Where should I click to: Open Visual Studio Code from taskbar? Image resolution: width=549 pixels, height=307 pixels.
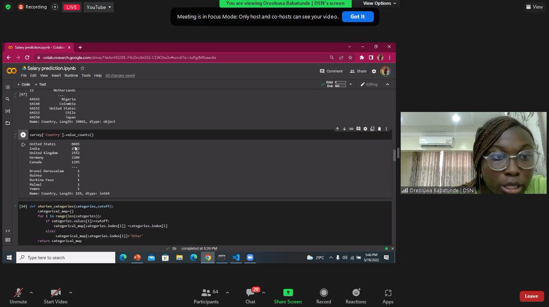tap(236, 258)
